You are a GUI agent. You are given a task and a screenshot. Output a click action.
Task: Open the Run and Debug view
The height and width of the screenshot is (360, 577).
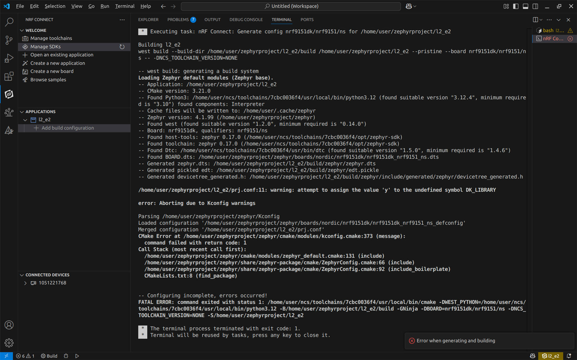9,58
